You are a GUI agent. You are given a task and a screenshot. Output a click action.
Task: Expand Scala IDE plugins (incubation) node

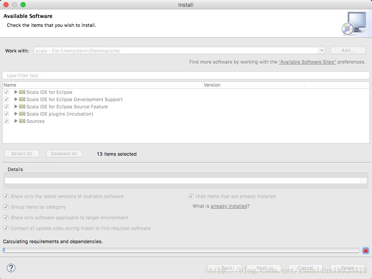click(16, 114)
